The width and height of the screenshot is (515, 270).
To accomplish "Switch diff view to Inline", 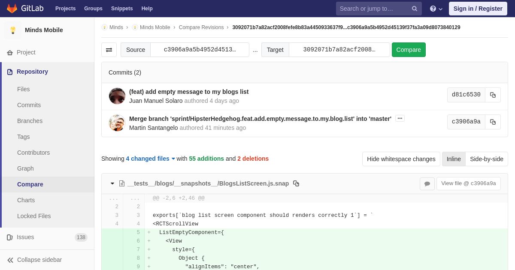I will point(454,159).
